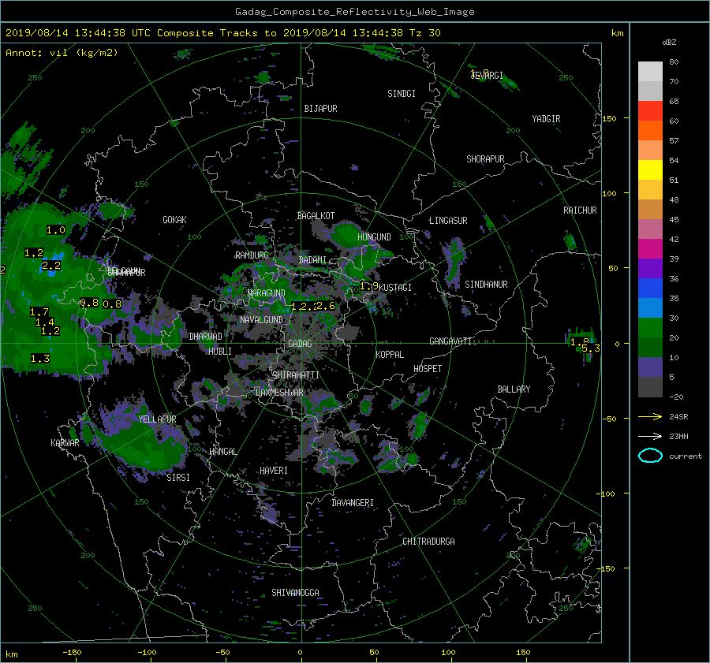Select the YELLAPUR city label
The width and height of the screenshot is (710, 663).
pyautogui.click(x=157, y=419)
